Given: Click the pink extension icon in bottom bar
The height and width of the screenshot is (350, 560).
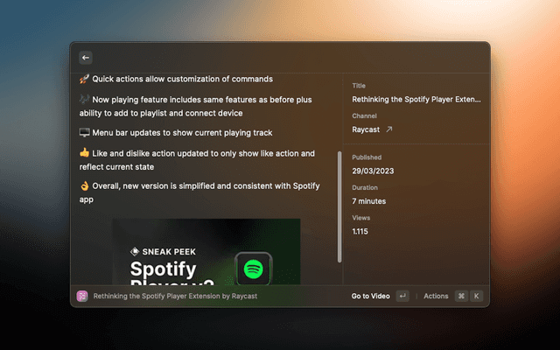Looking at the screenshot, I should (82, 297).
